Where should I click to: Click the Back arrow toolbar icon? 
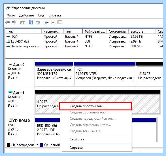tap(7, 22)
